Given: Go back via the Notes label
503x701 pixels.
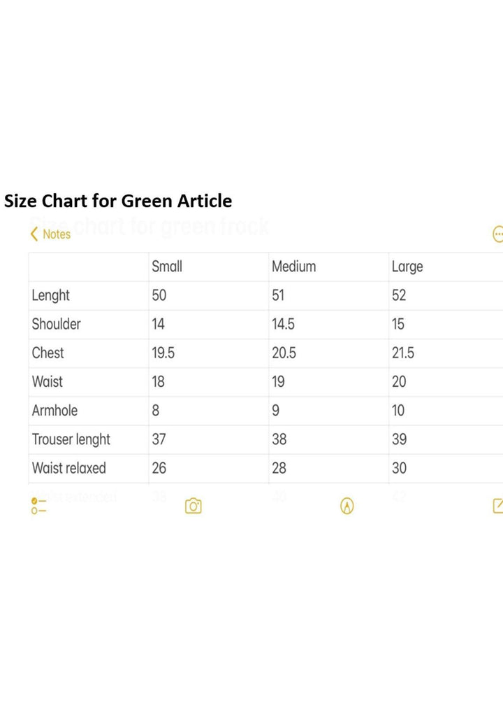Looking at the screenshot, I should 57,234.
